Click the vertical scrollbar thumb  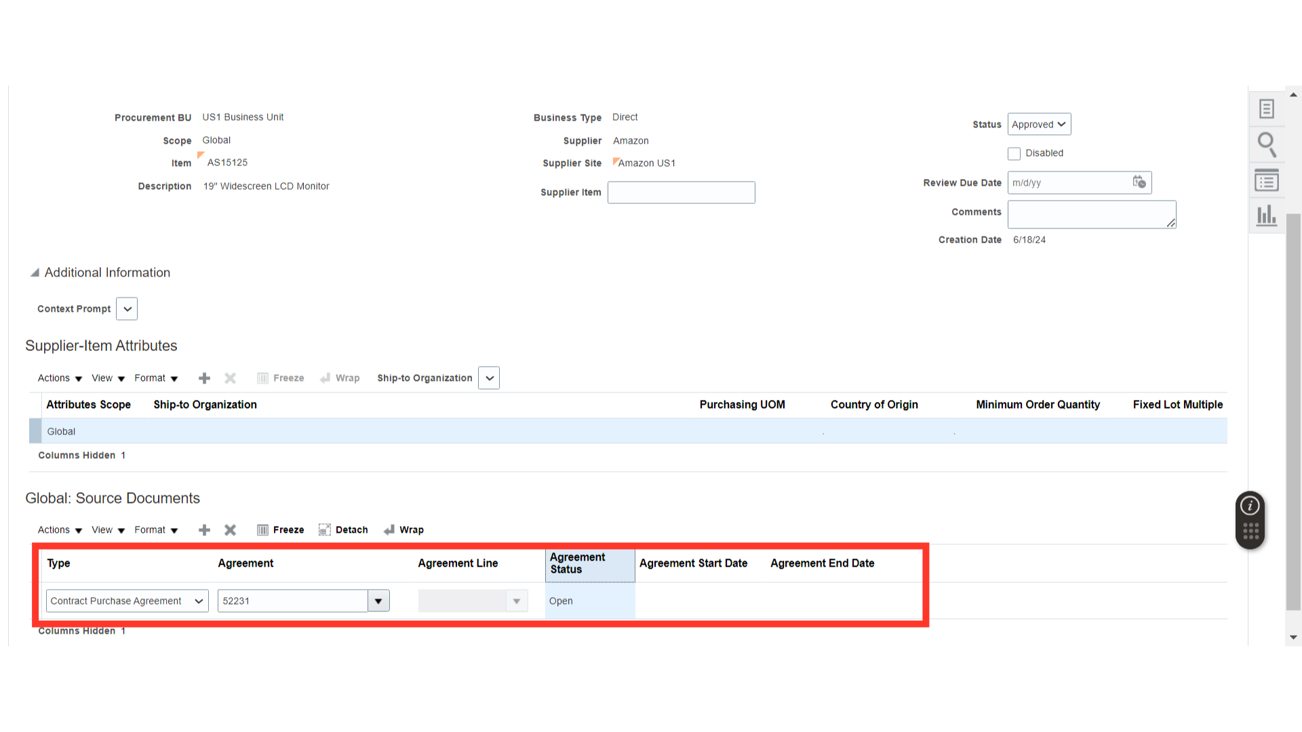coord(1293,412)
